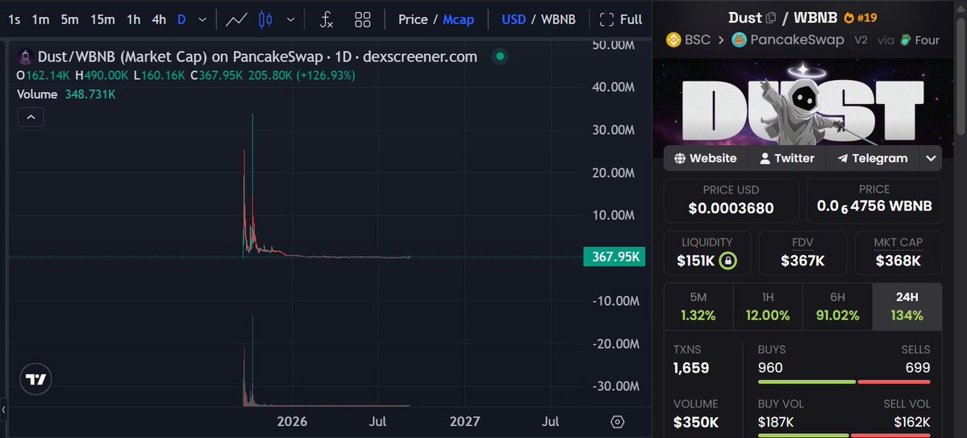
Task: Click the TradingView logo icon
Action: pos(35,379)
